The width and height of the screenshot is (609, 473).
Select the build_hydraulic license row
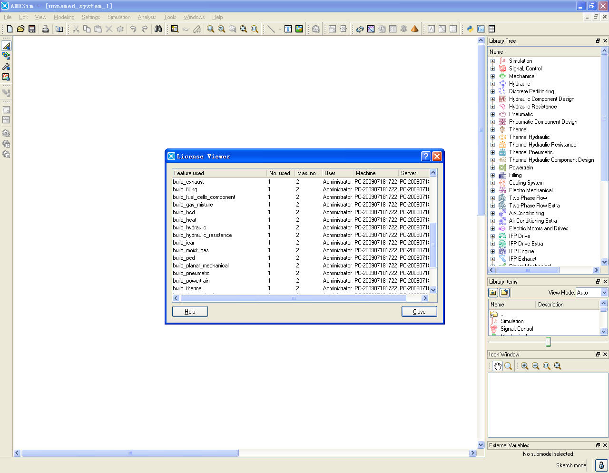[x=301, y=227]
